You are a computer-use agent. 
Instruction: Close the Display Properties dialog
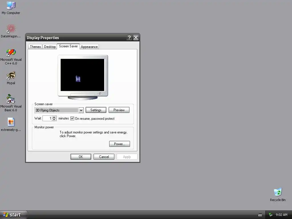point(136,38)
